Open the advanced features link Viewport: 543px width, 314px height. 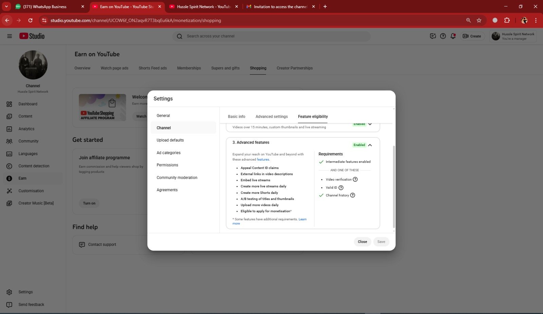point(263,160)
